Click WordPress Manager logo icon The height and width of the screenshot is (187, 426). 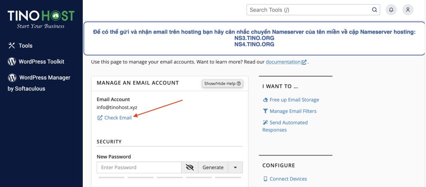pos(12,78)
